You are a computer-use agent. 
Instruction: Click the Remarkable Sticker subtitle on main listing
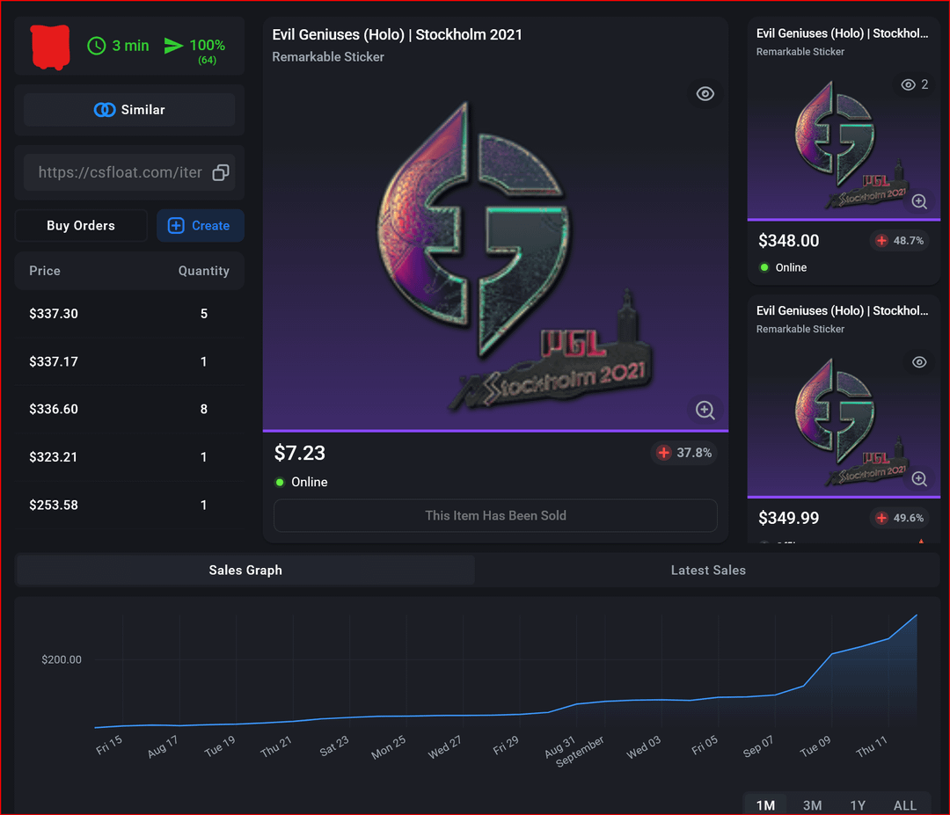tap(328, 57)
